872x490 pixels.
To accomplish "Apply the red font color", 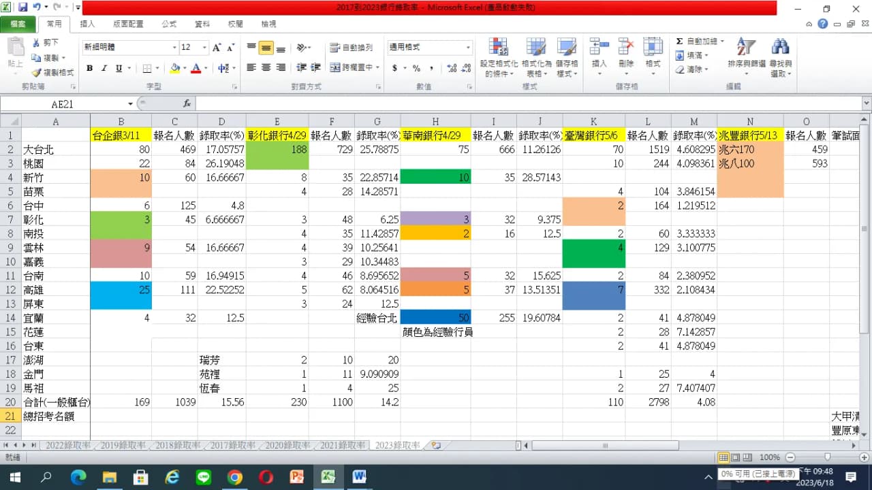I will (x=196, y=68).
